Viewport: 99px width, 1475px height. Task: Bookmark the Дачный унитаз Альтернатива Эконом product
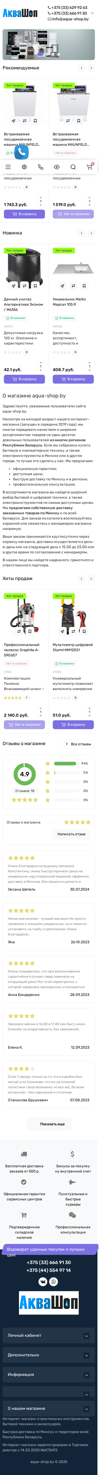click(x=35, y=285)
